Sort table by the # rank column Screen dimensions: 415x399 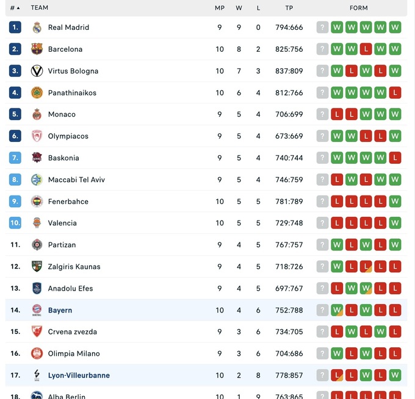tap(15, 8)
